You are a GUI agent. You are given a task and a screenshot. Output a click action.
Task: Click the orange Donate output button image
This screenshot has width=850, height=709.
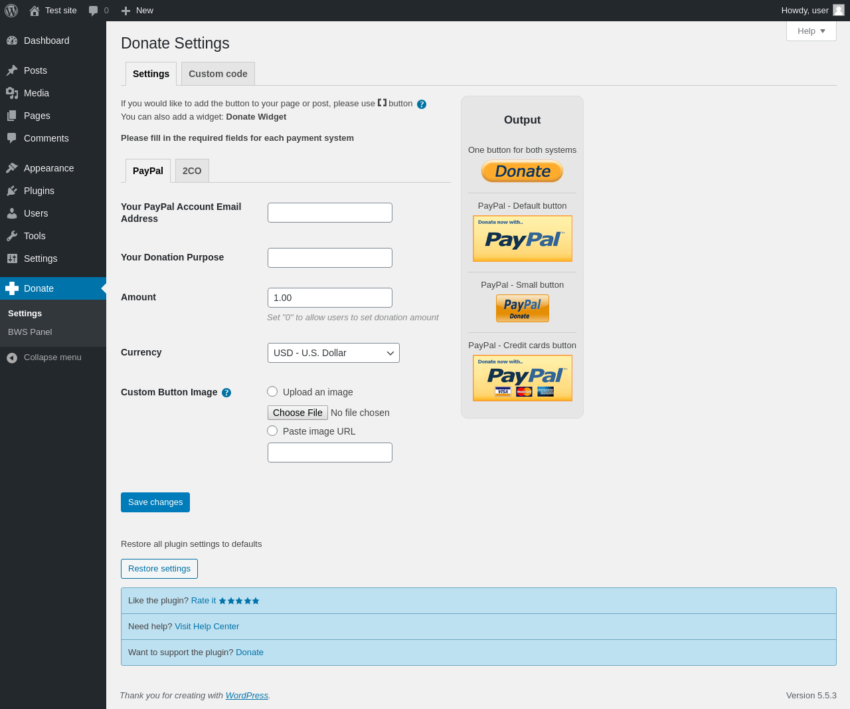click(522, 171)
